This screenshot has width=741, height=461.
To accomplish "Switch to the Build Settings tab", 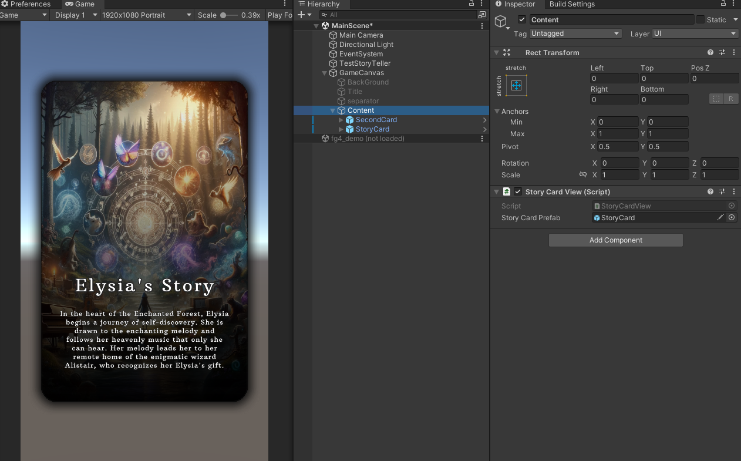I will 572,4.
